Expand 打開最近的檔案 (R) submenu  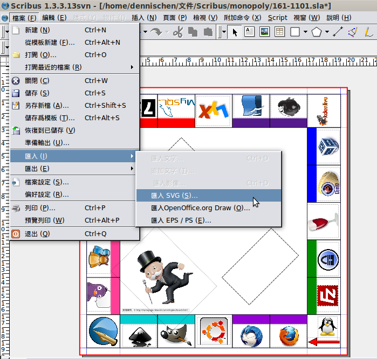click(x=74, y=67)
